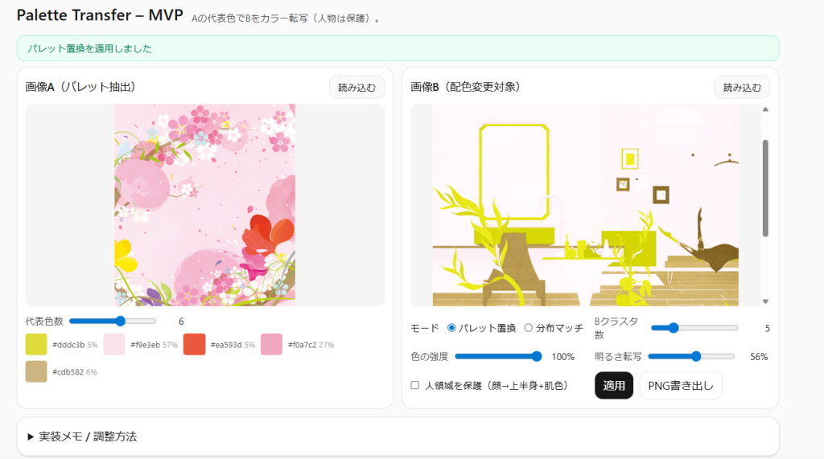Choose the pink #f0a7c2 color swatch
The width and height of the screenshot is (824, 459).
click(272, 344)
